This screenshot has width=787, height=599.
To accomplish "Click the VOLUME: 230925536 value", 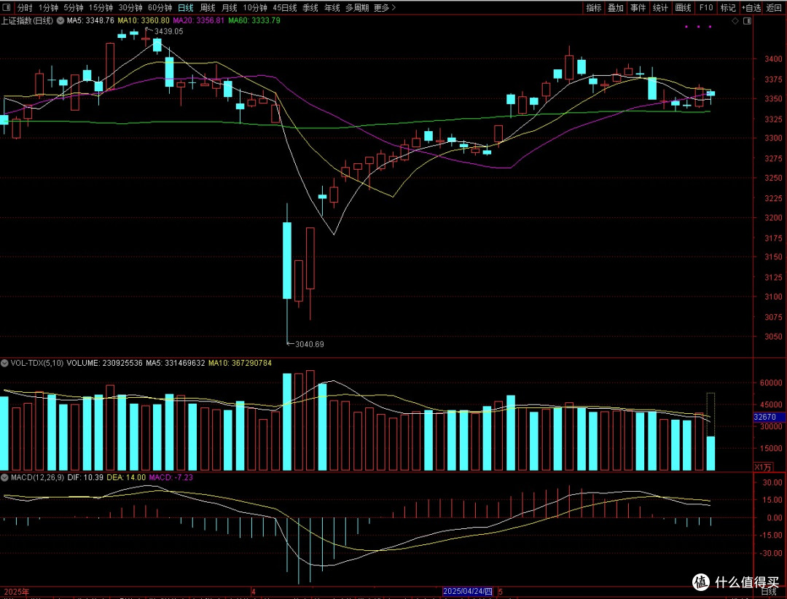I will 105,363.
